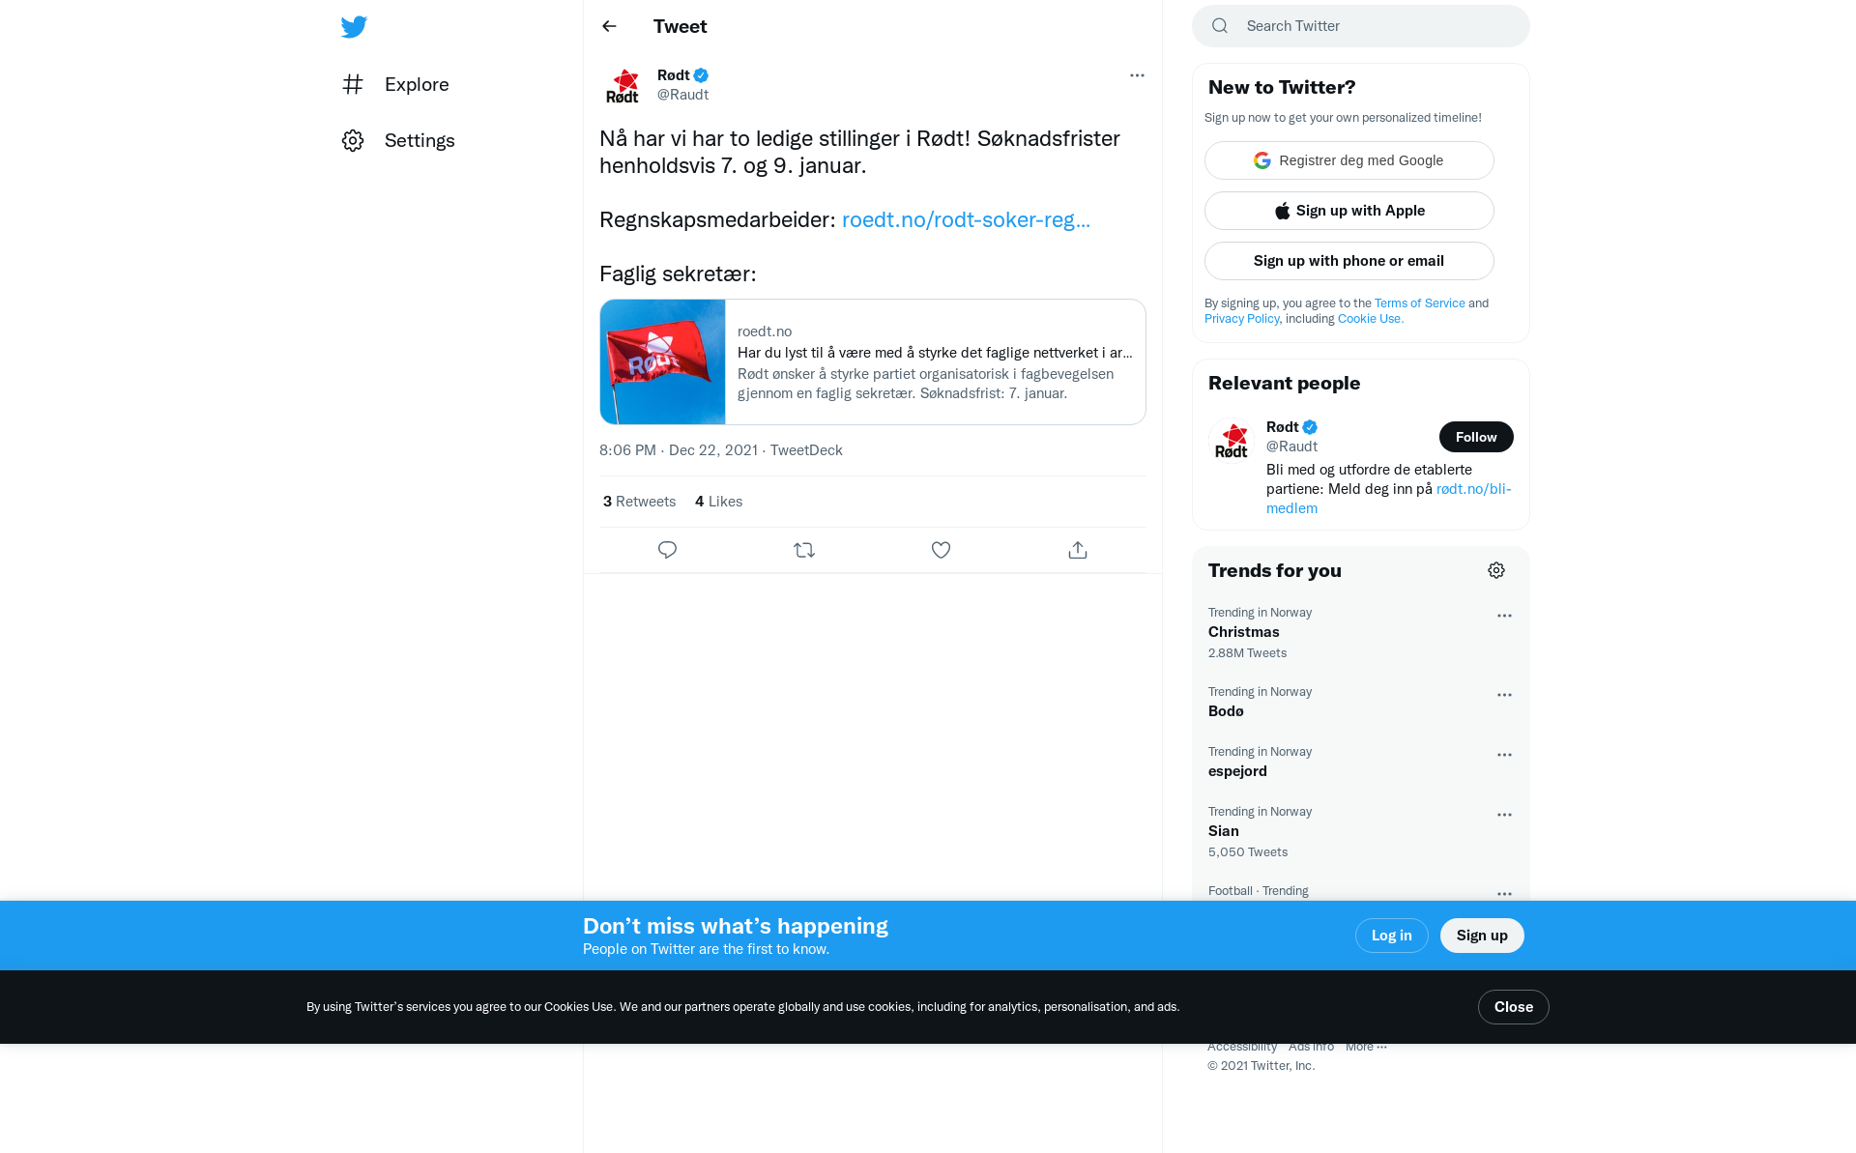The image size is (1856, 1153).
Task: Click the Twitter bird logo
Action: [x=354, y=26]
